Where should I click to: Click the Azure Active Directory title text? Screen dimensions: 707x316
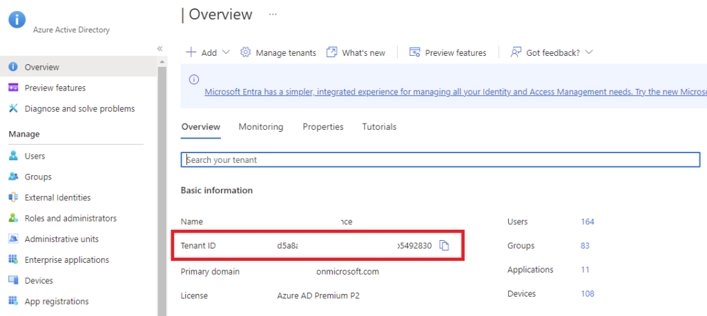71,30
